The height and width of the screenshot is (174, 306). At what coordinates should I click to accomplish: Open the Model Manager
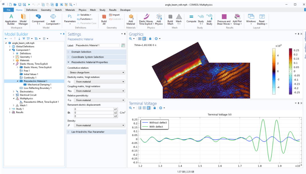(x=23, y=19)
